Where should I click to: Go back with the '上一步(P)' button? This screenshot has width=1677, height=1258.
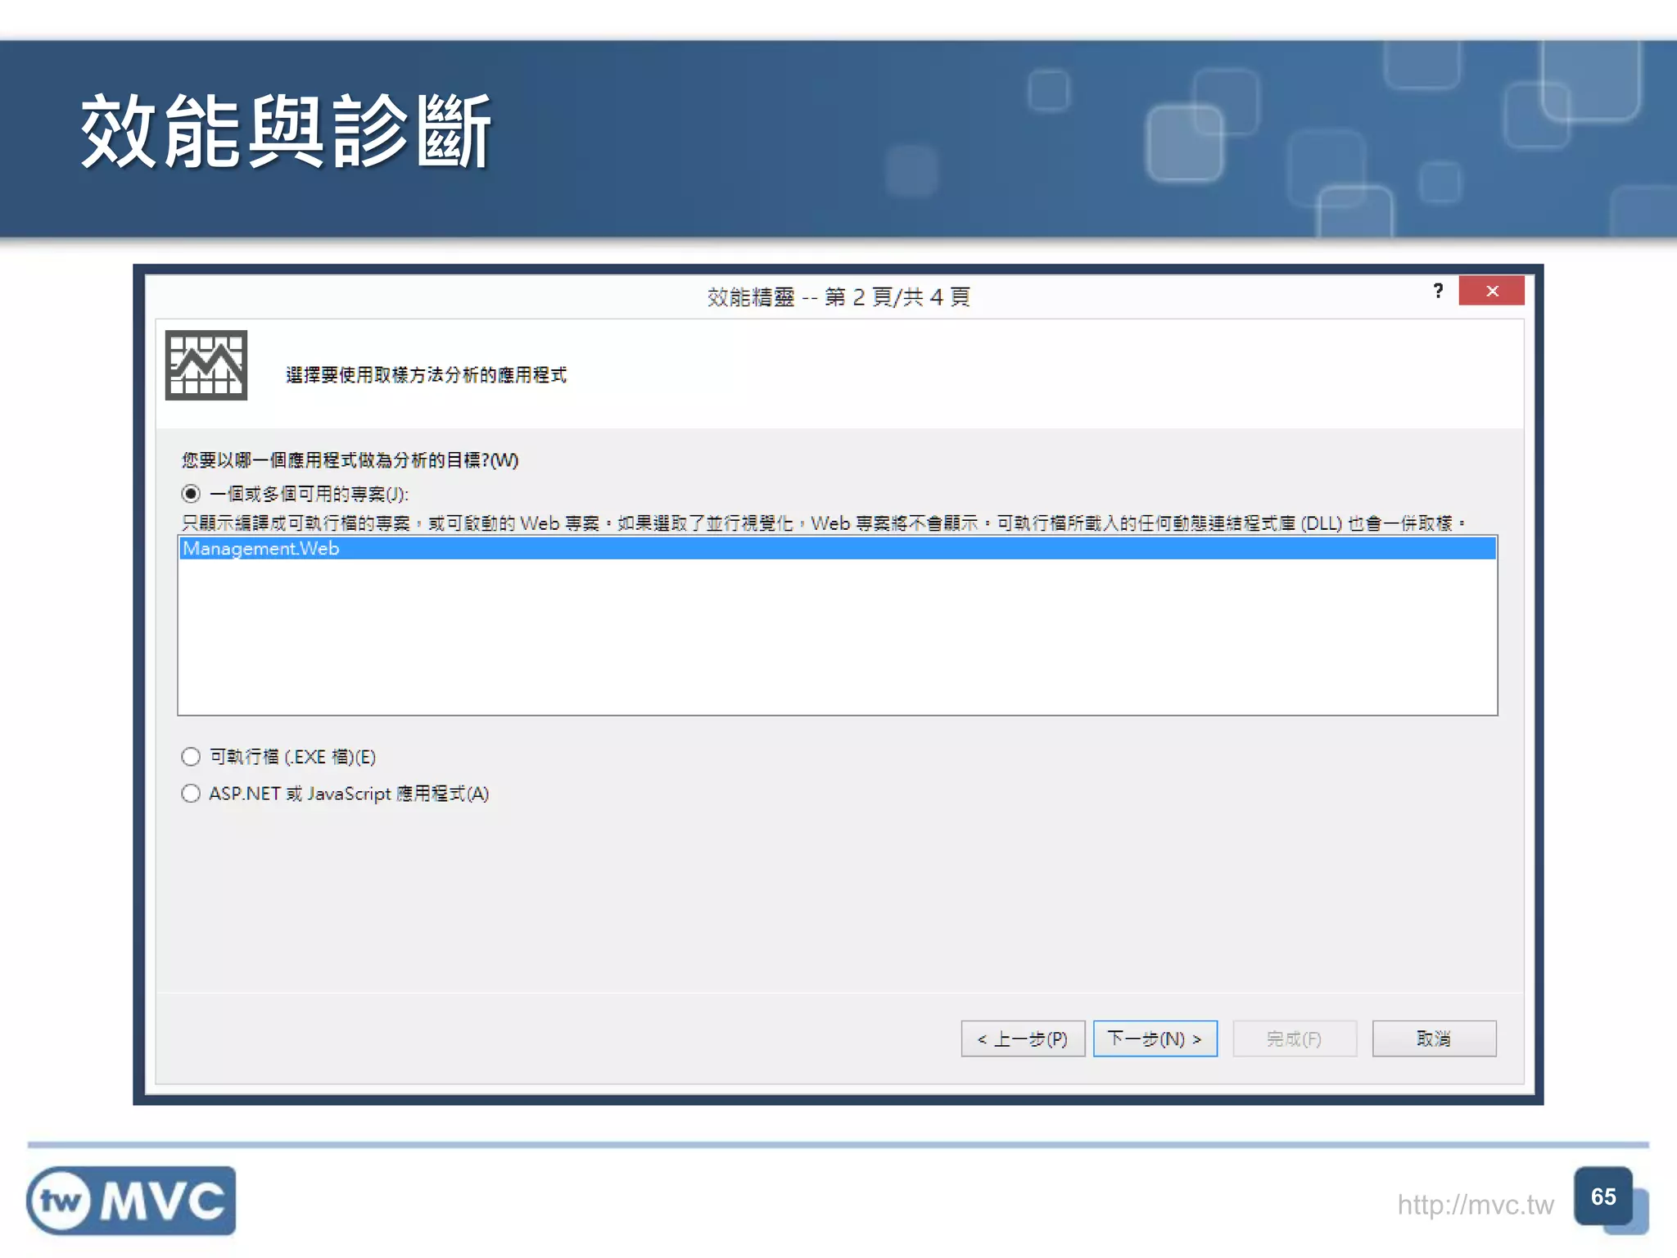(x=1023, y=1039)
